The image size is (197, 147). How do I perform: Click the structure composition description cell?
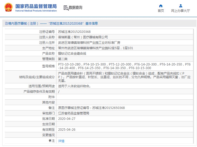[x=125, y=77]
